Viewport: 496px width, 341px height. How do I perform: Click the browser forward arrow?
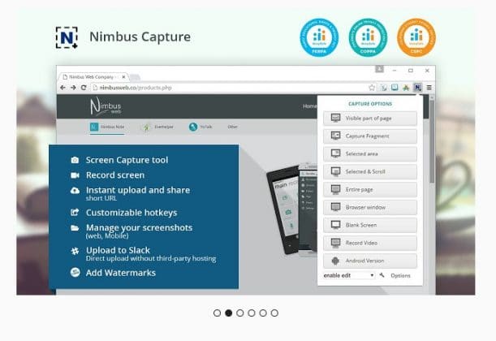tap(73, 88)
